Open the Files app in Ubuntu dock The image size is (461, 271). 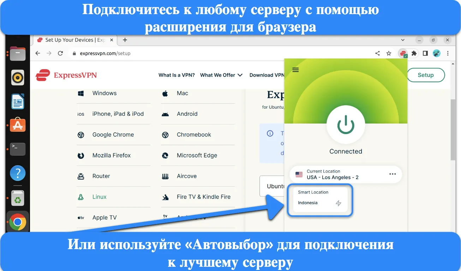point(18,54)
